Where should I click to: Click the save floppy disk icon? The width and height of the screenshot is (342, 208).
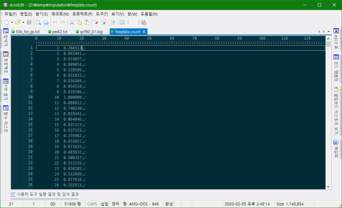pyautogui.click(x=29, y=22)
